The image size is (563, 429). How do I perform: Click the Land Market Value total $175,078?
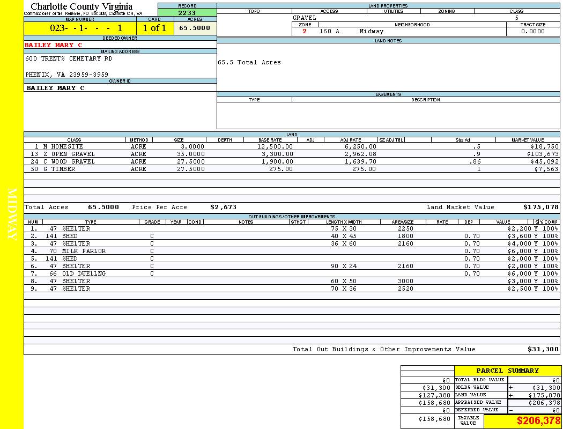click(x=540, y=207)
